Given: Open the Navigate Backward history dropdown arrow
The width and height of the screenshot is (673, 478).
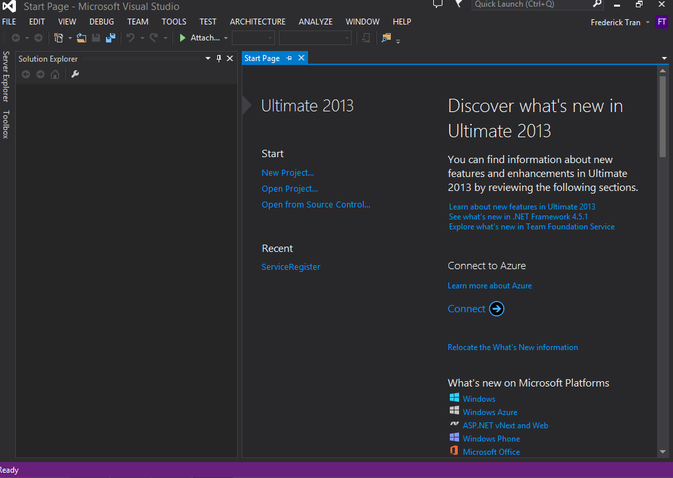Looking at the screenshot, I should click(x=27, y=38).
